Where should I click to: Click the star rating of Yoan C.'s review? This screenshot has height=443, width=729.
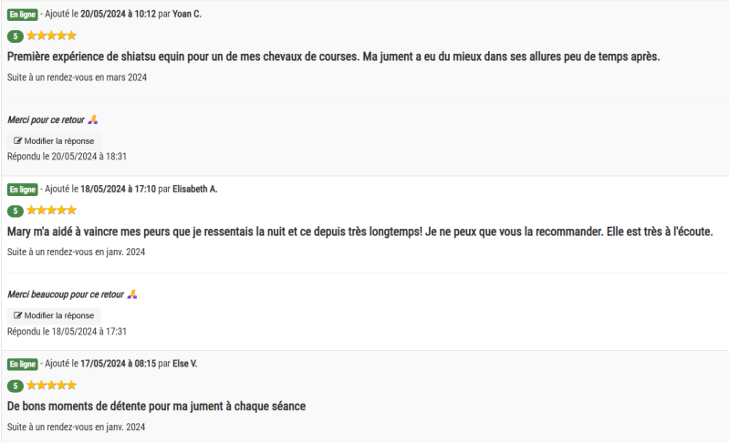(x=52, y=36)
